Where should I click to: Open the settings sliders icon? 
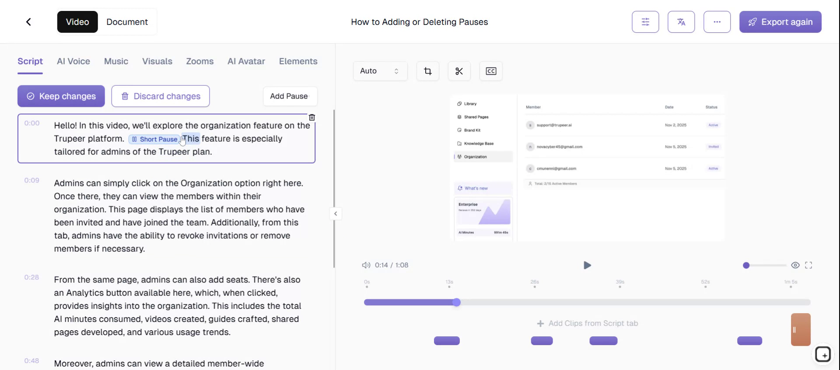click(x=645, y=22)
